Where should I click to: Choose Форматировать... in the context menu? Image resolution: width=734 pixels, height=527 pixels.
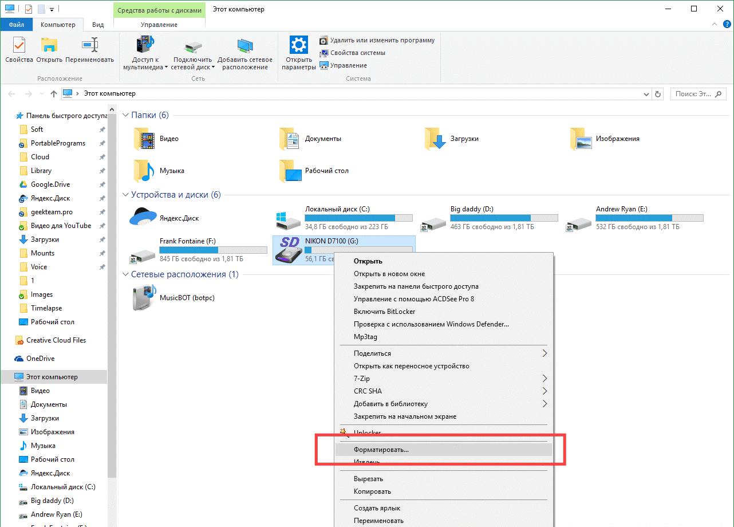(x=381, y=450)
